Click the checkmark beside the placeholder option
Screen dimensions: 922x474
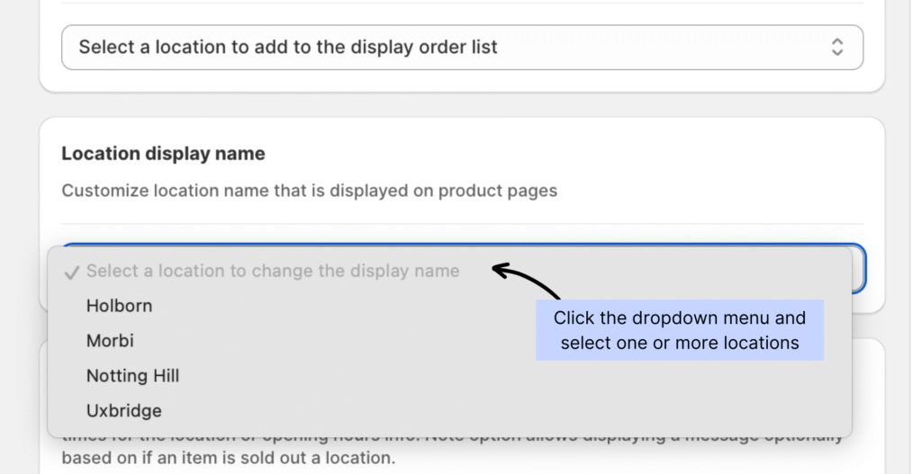(72, 272)
